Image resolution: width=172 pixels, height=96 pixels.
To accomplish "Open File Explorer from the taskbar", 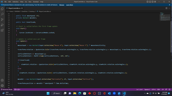I will [75, 93].
